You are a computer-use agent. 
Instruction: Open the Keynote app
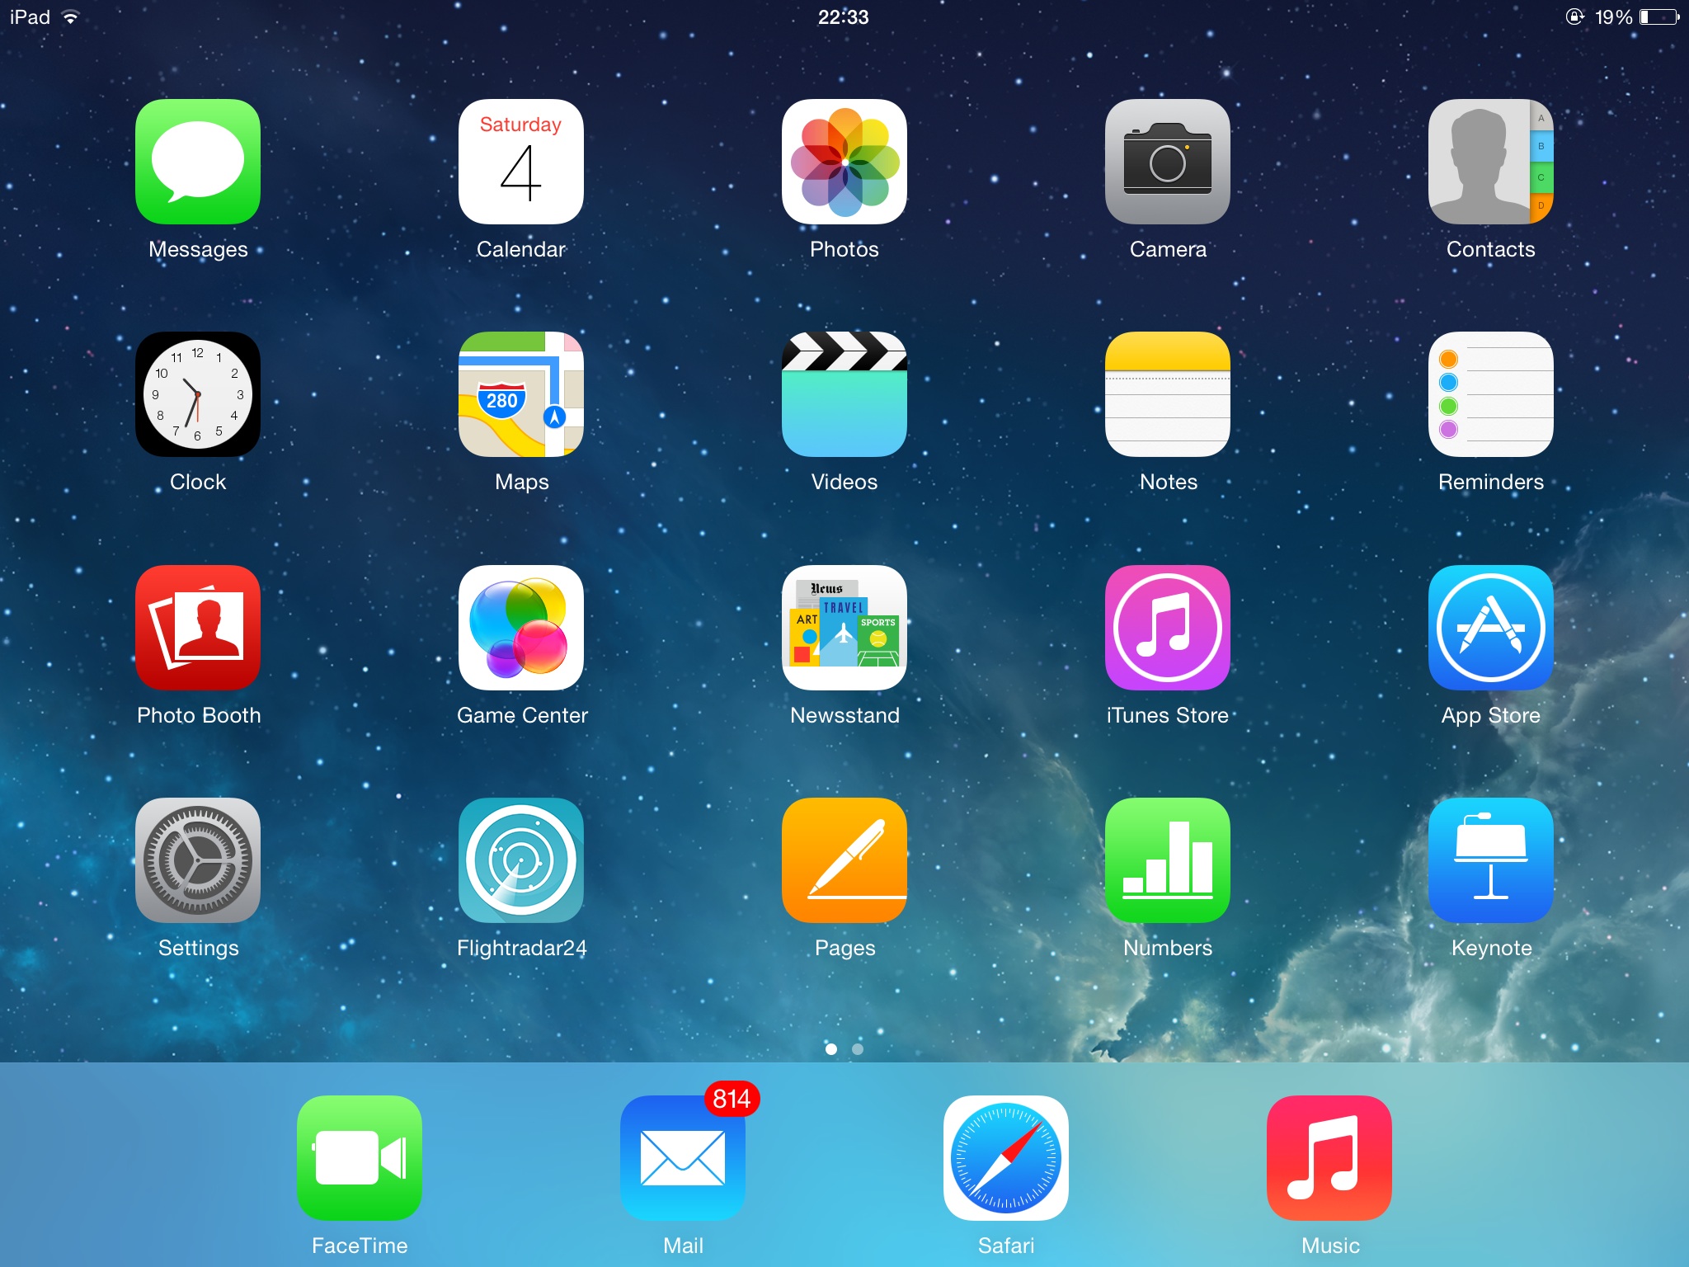(1490, 860)
